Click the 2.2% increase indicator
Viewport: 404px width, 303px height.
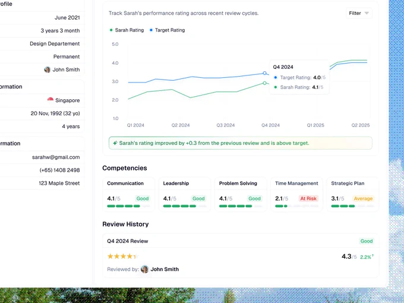367,257
